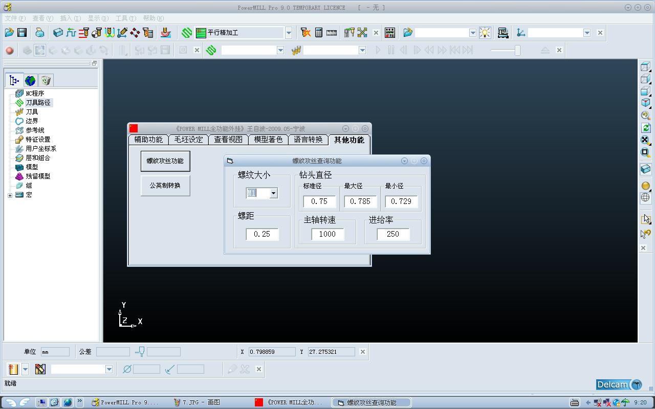Open the block definition icon
The image size is (655, 409).
coord(58,33)
